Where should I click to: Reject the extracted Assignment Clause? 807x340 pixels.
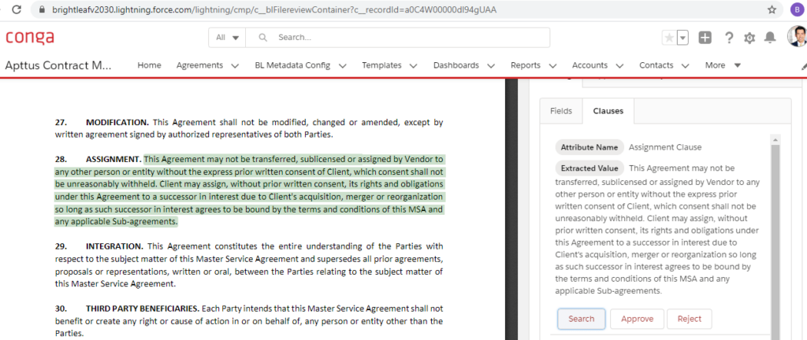pyautogui.click(x=689, y=319)
